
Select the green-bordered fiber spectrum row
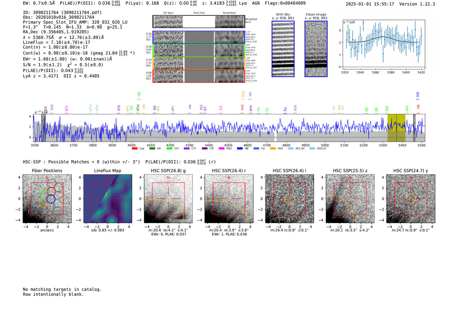point(199,50)
